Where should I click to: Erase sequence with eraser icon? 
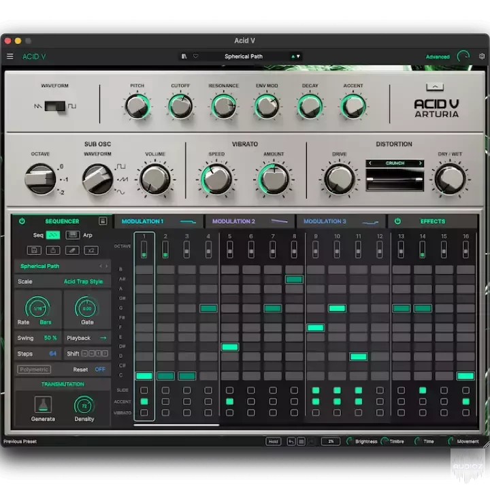click(x=72, y=250)
